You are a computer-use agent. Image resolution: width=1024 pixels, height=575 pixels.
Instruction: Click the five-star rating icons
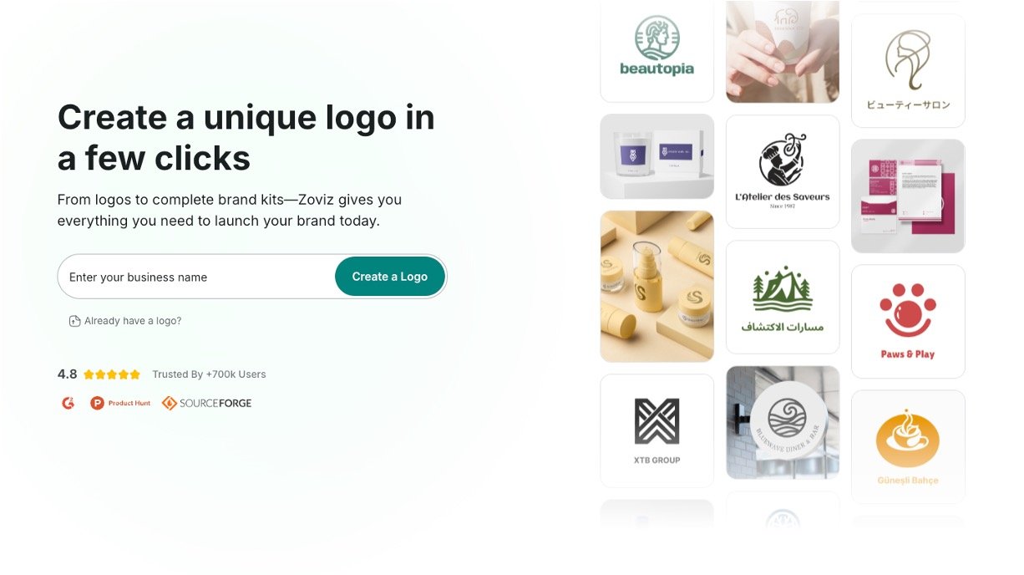pos(112,374)
